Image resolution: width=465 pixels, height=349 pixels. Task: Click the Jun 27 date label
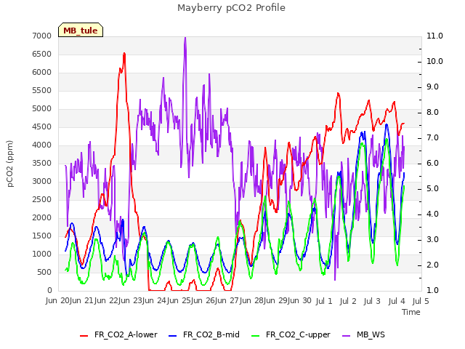pyautogui.click(x=227, y=301)
